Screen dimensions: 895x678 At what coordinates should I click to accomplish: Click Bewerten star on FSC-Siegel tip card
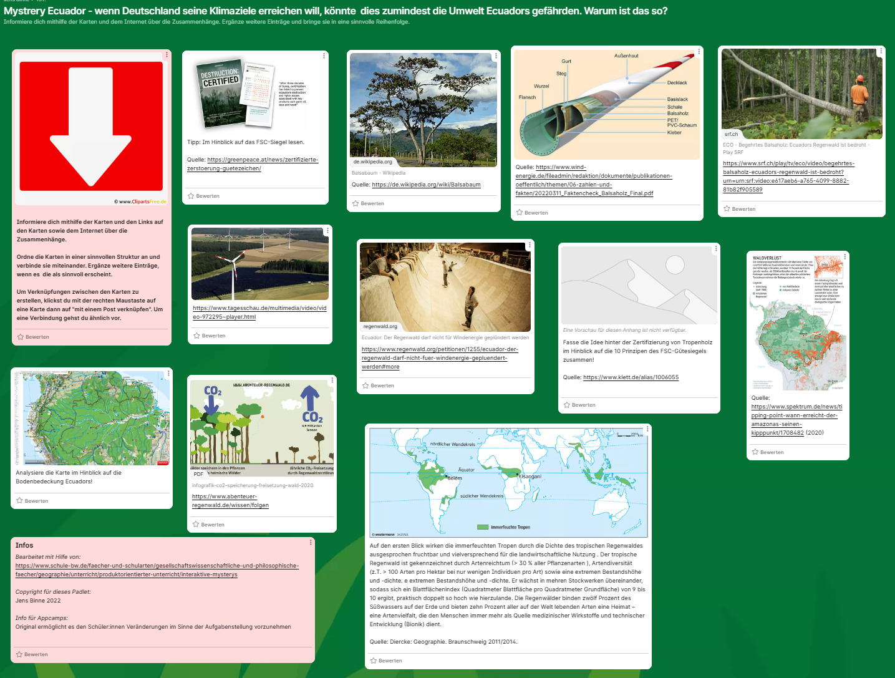[191, 196]
